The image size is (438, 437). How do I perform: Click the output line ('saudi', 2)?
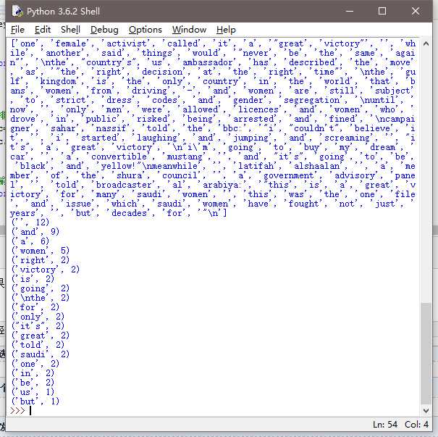coord(41,354)
